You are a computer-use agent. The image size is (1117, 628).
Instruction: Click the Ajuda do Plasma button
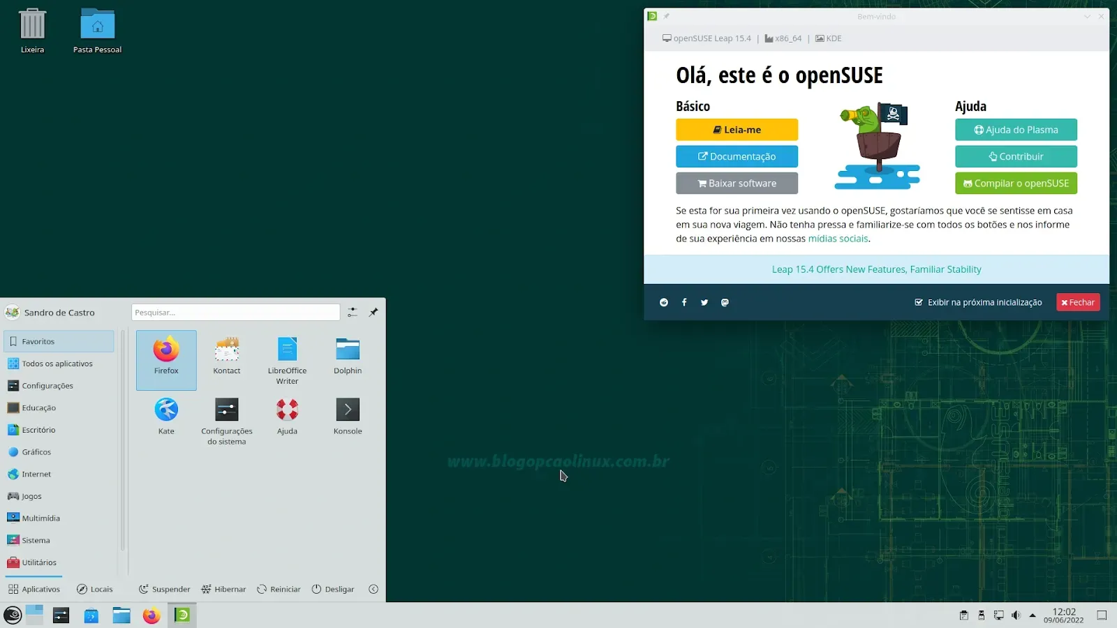(x=1016, y=130)
